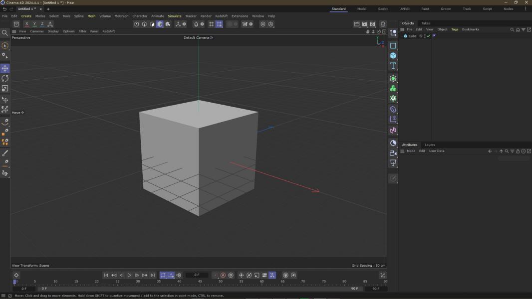Screen dimensions: 532x299
Task: Add a Light object from side palette
Action: click(x=393, y=163)
